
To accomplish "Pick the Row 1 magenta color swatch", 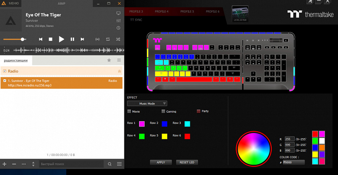I will click(x=142, y=124).
